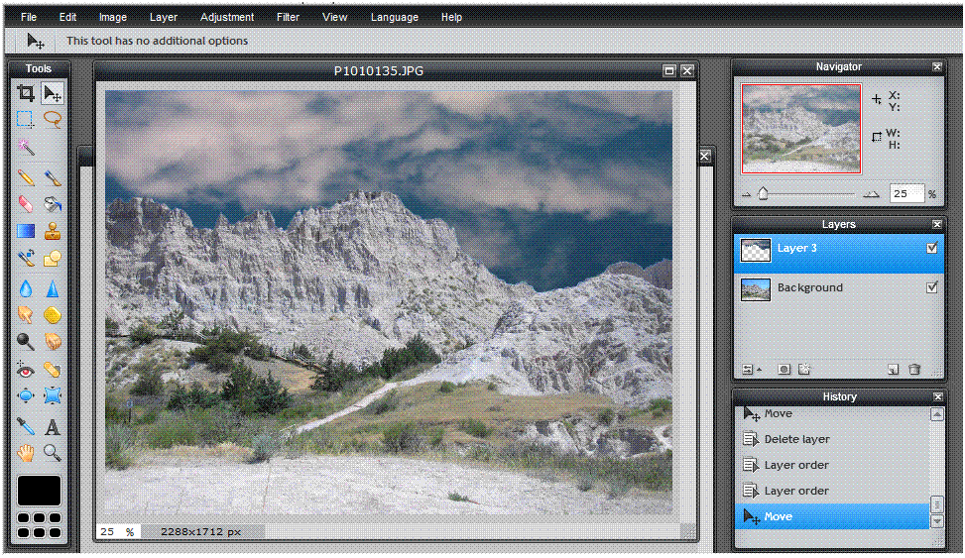Open the Filter menu
Image resolution: width=965 pixels, height=558 pixels.
pos(288,17)
